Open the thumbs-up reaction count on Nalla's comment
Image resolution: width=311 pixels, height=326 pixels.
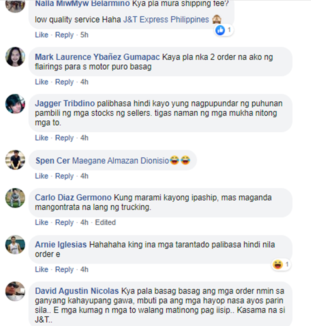(x=224, y=30)
